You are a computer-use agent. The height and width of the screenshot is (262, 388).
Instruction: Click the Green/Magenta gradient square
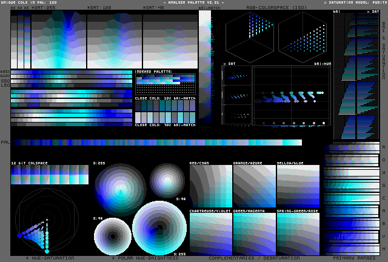tap(254, 233)
